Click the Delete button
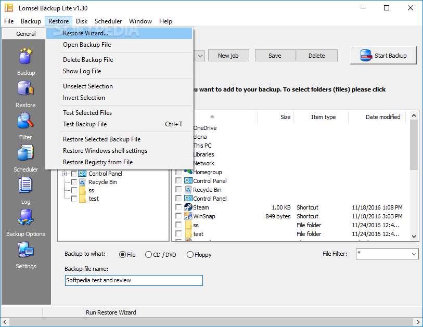Image resolution: width=423 pixels, height=327 pixels. (x=317, y=56)
